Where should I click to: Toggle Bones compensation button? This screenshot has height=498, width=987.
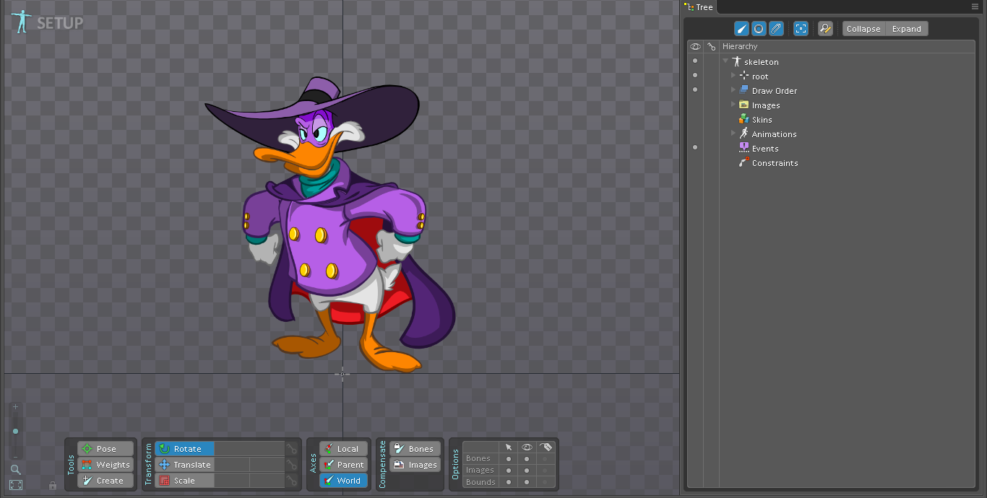(415, 449)
